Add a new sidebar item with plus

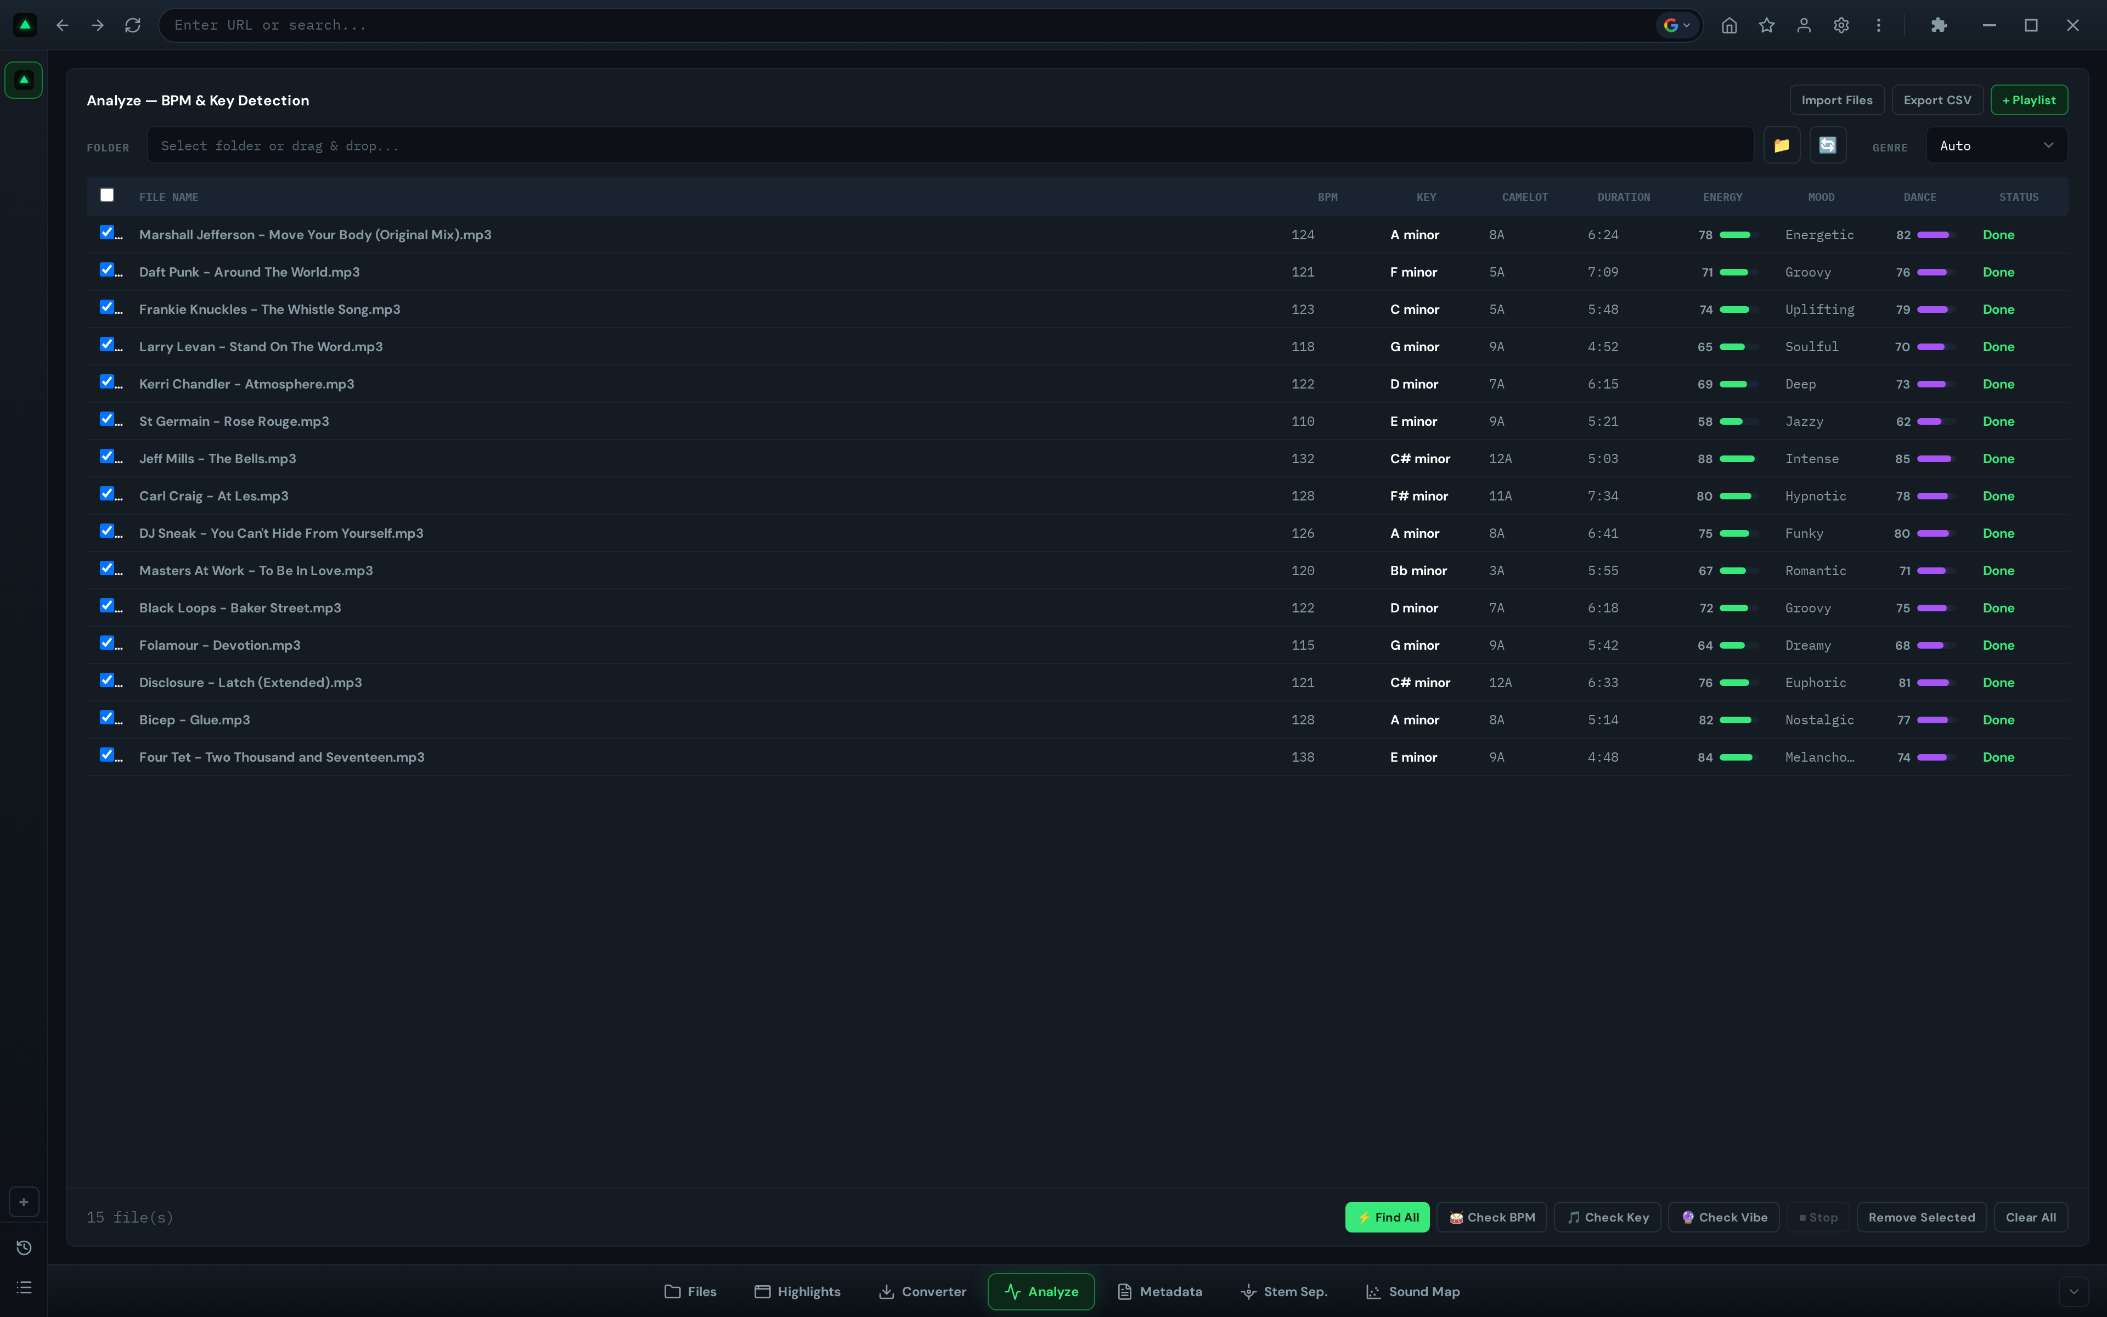click(24, 1202)
